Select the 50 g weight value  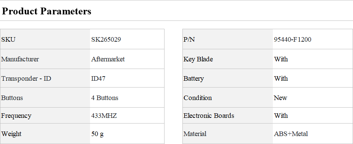pyautogui.click(x=98, y=134)
